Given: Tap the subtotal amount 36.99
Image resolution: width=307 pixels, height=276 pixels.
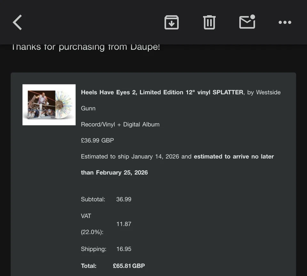Looking at the screenshot, I should click(124, 199).
